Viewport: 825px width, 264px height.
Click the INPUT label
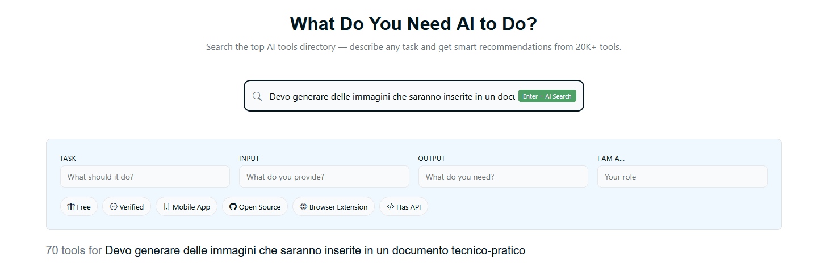coord(249,159)
